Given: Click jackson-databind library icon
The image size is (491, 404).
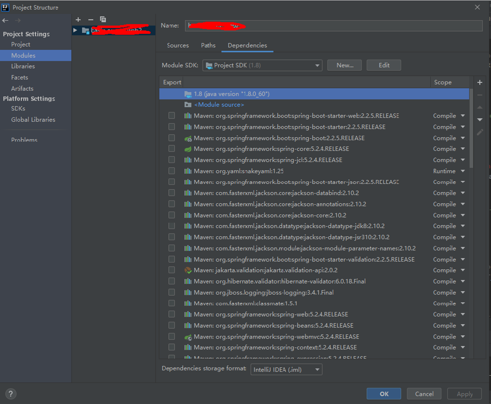Looking at the screenshot, I should pyautogui.click(x=188, y=193).
